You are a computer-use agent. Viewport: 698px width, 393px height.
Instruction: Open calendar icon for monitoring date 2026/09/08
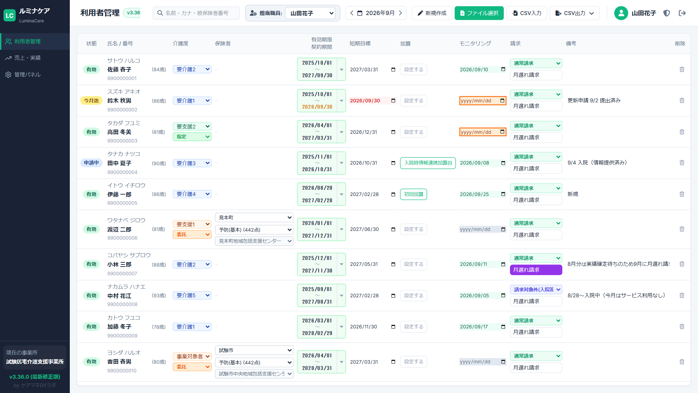click(x=503, y=163)
